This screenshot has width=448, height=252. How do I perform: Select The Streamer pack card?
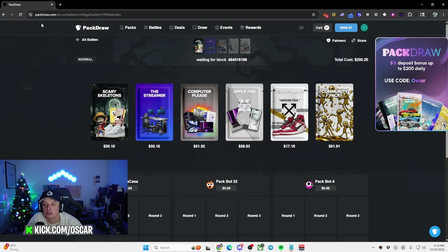(x=154, y=112)
